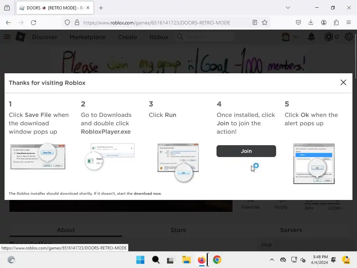
Task: Switch to the Servers tab
Action: 291,230
